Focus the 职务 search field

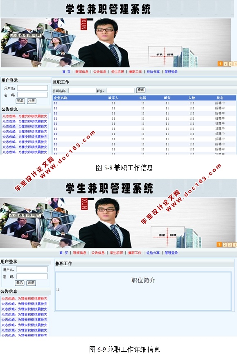pyautogui.click(x=120, y=91)
